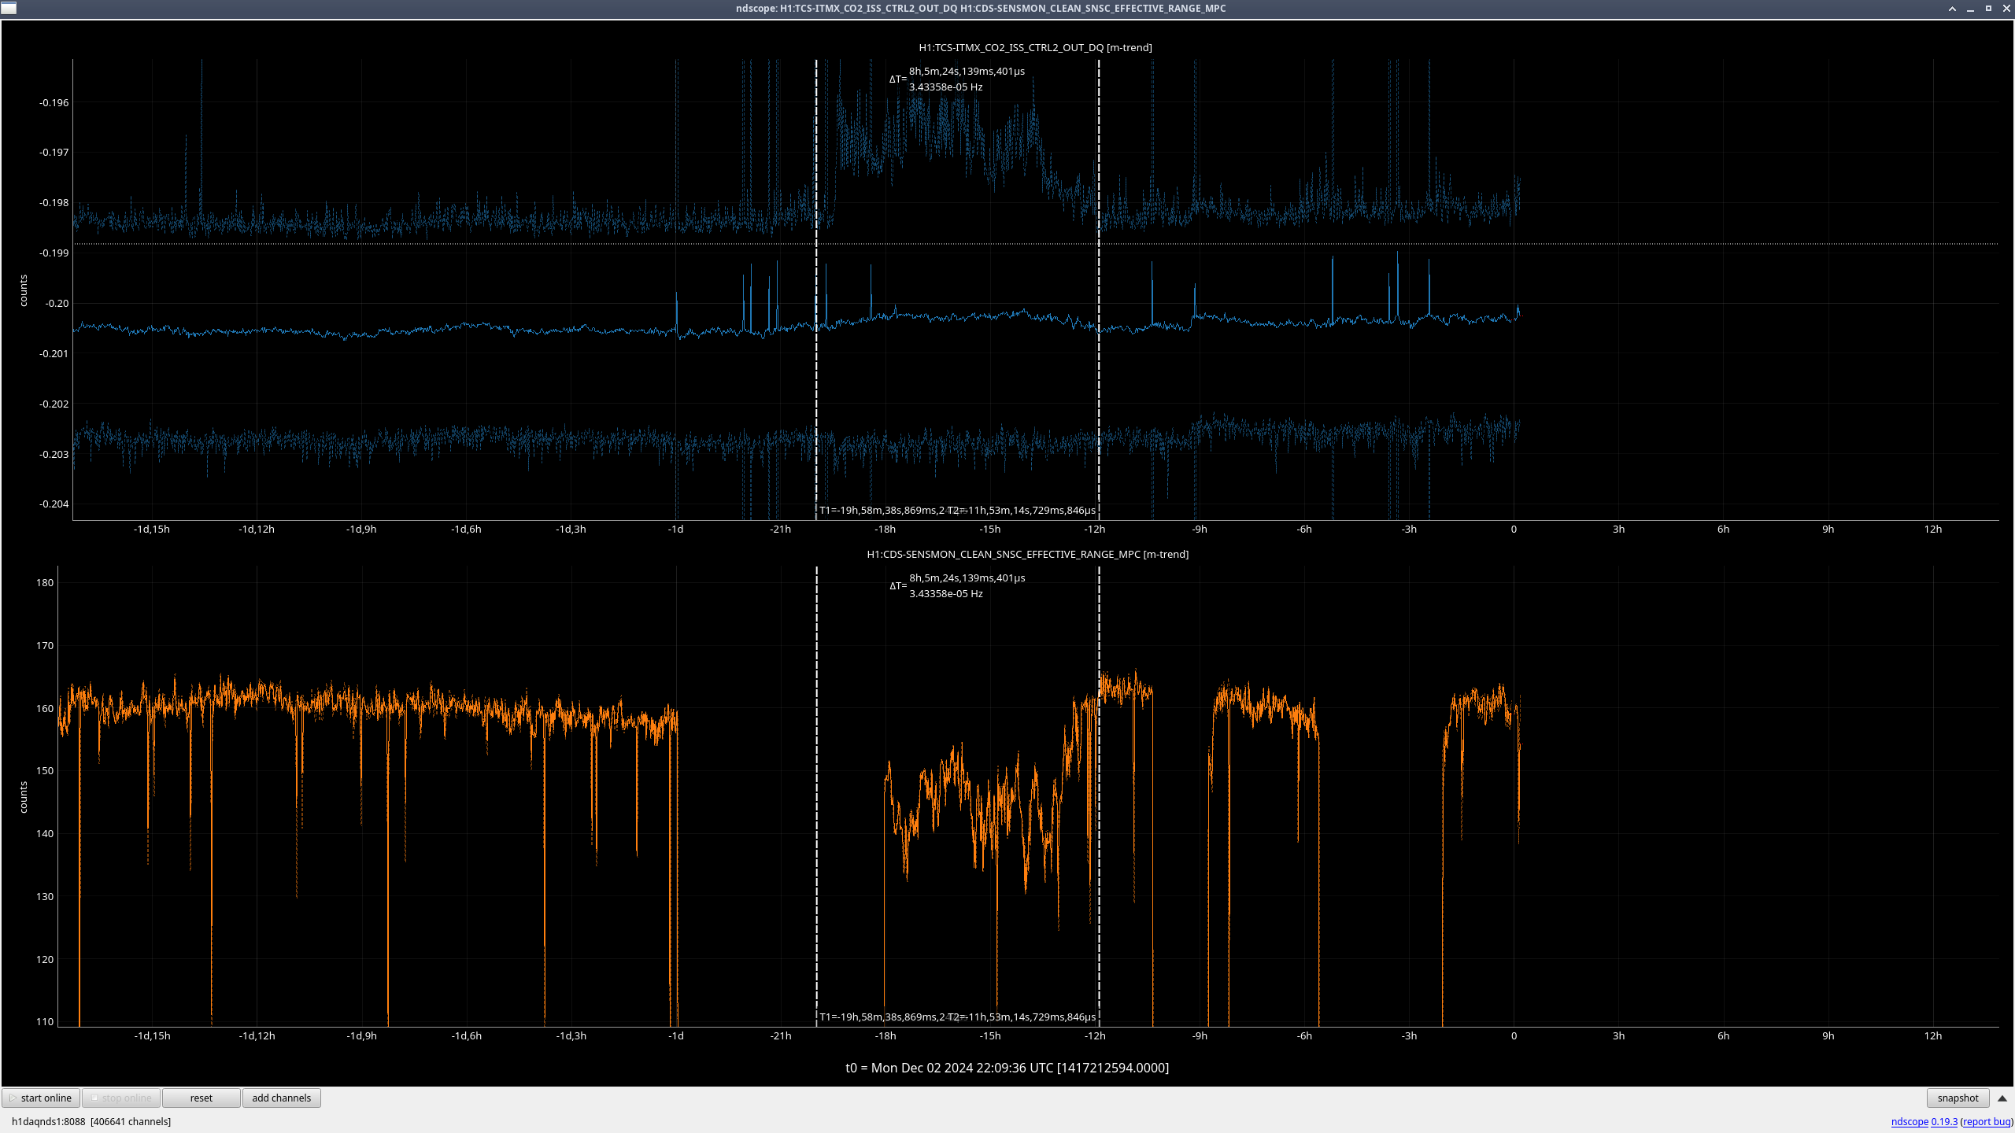Close the ndscope window
This screenshot has width=2015, height=1133.
(x=2006, y=9)
